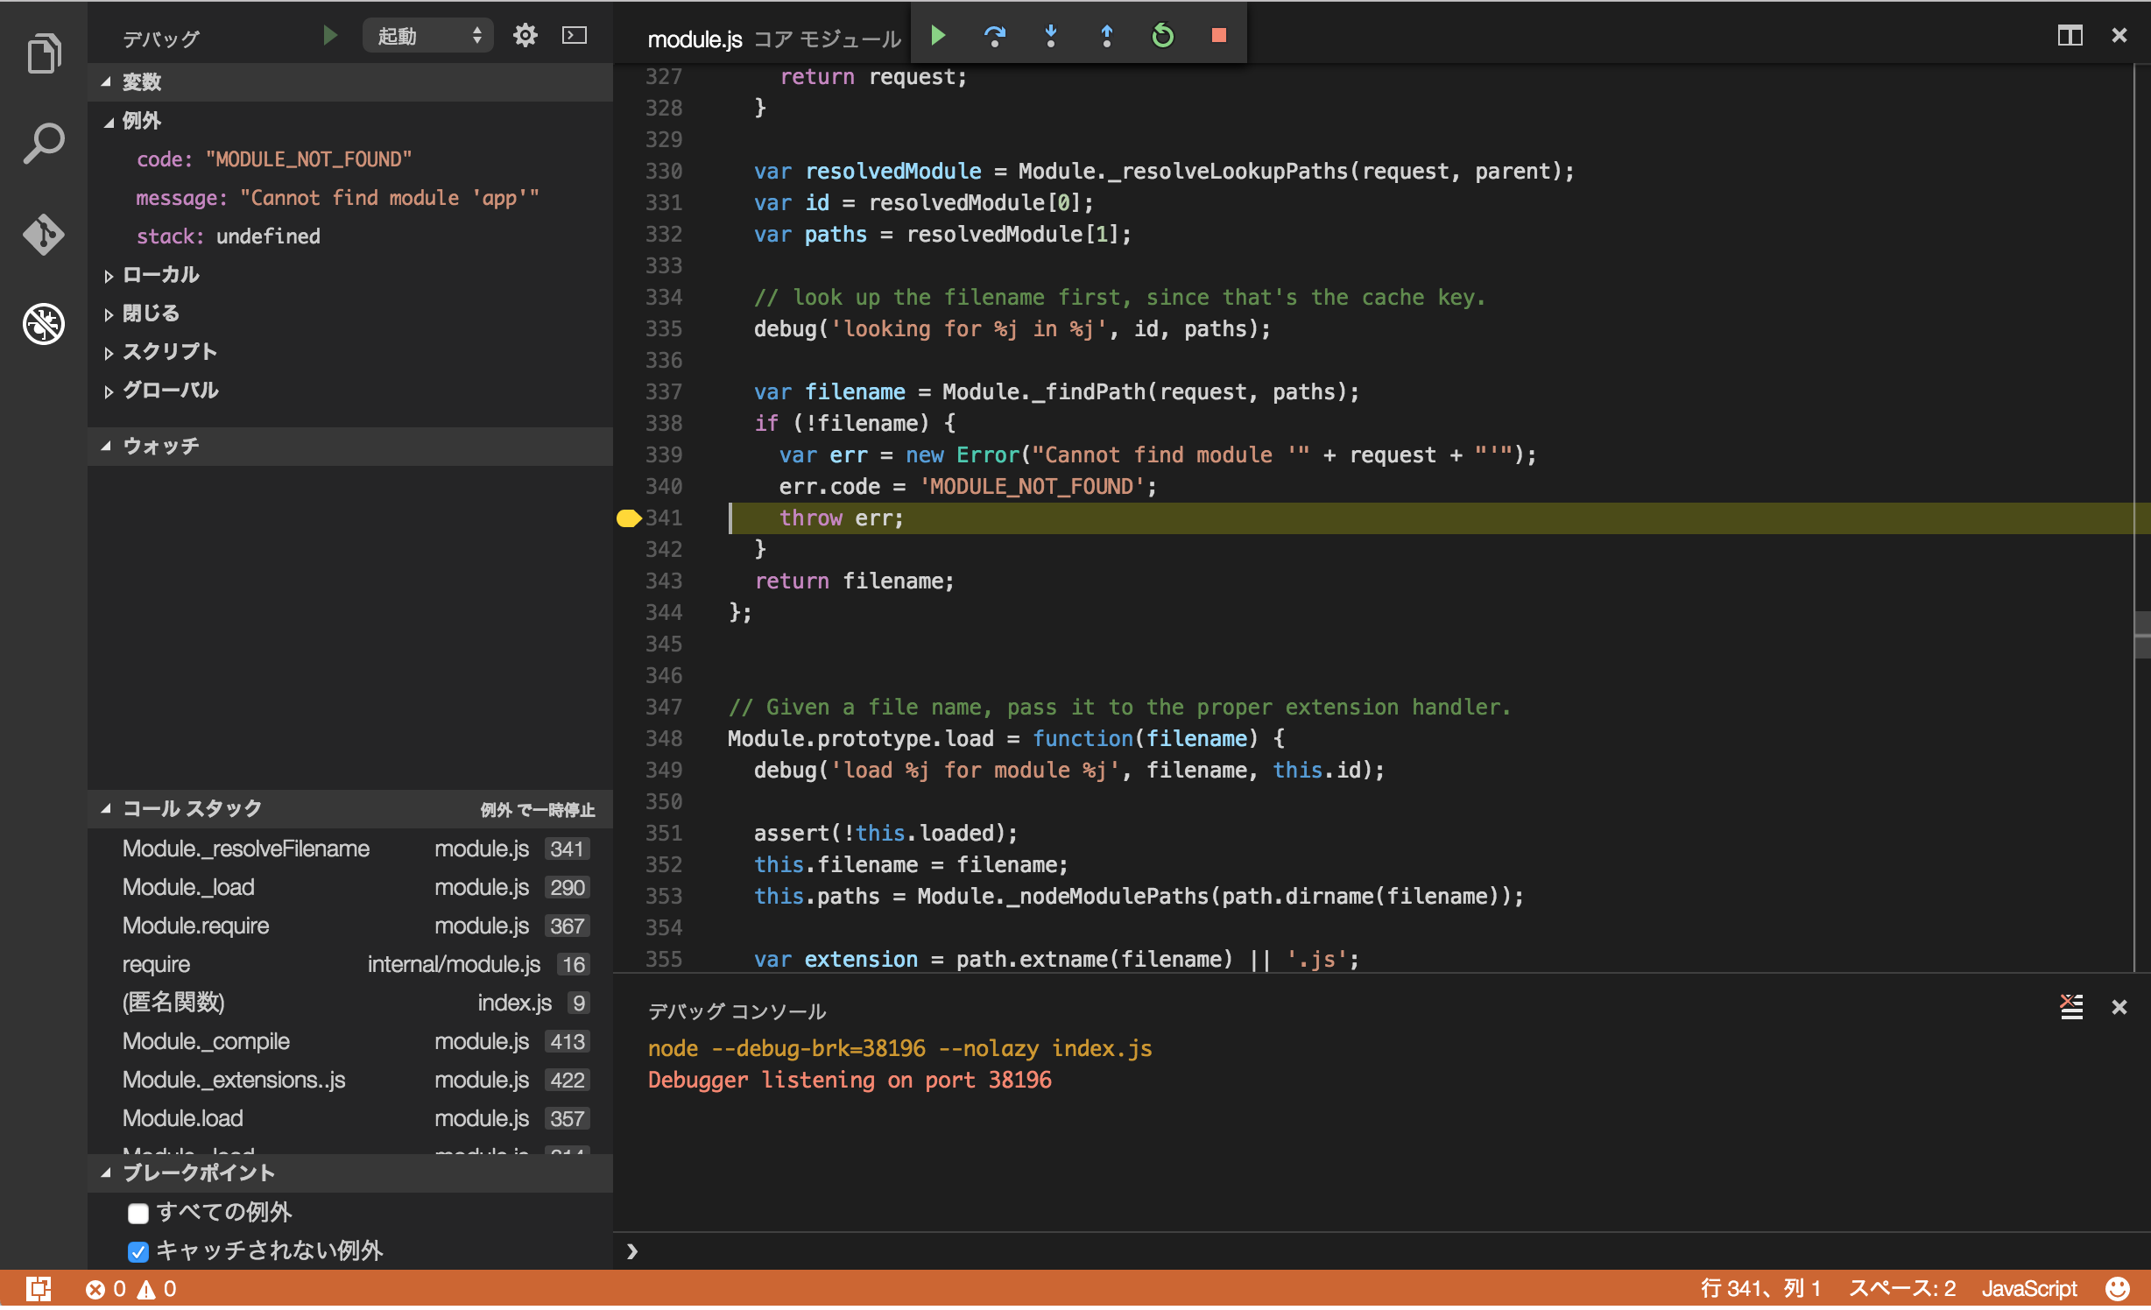
Task: Select the Module.require call stack frame
Action: point(195,926)
